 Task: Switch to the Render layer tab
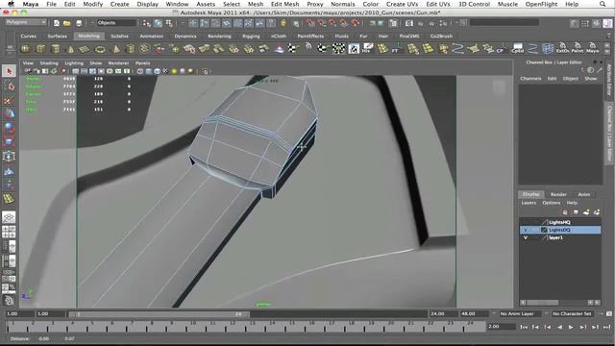point(558,194)
